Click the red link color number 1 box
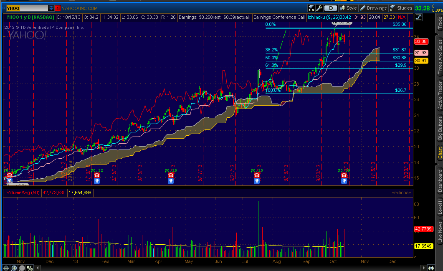 point(58,8)
